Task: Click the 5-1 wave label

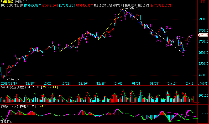Action: tap(159, 40)
